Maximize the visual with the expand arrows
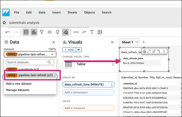 click(149, 51)
